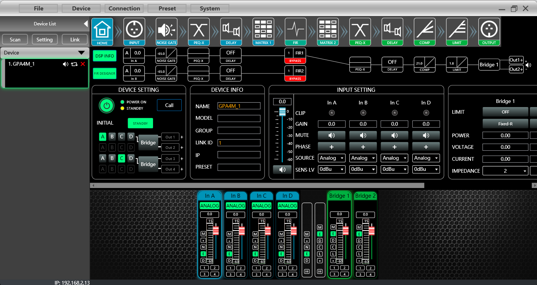Screen dimensions: 537x285
Task: Toggle STANDBY mode in Device Setting
Action: (140, 123)
